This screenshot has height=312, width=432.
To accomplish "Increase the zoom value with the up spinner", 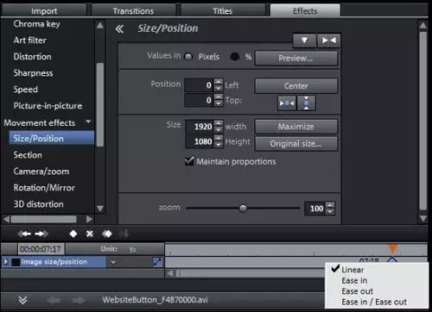I will [x=330, y=205].
